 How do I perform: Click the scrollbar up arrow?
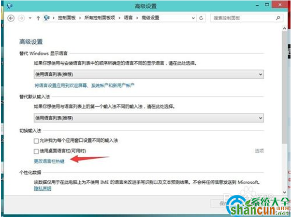[285, 28]
